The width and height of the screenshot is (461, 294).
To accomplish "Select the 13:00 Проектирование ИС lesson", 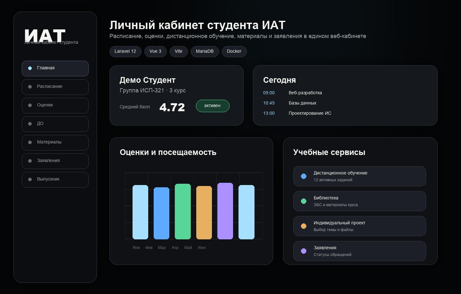I will (x=297, y=113).
